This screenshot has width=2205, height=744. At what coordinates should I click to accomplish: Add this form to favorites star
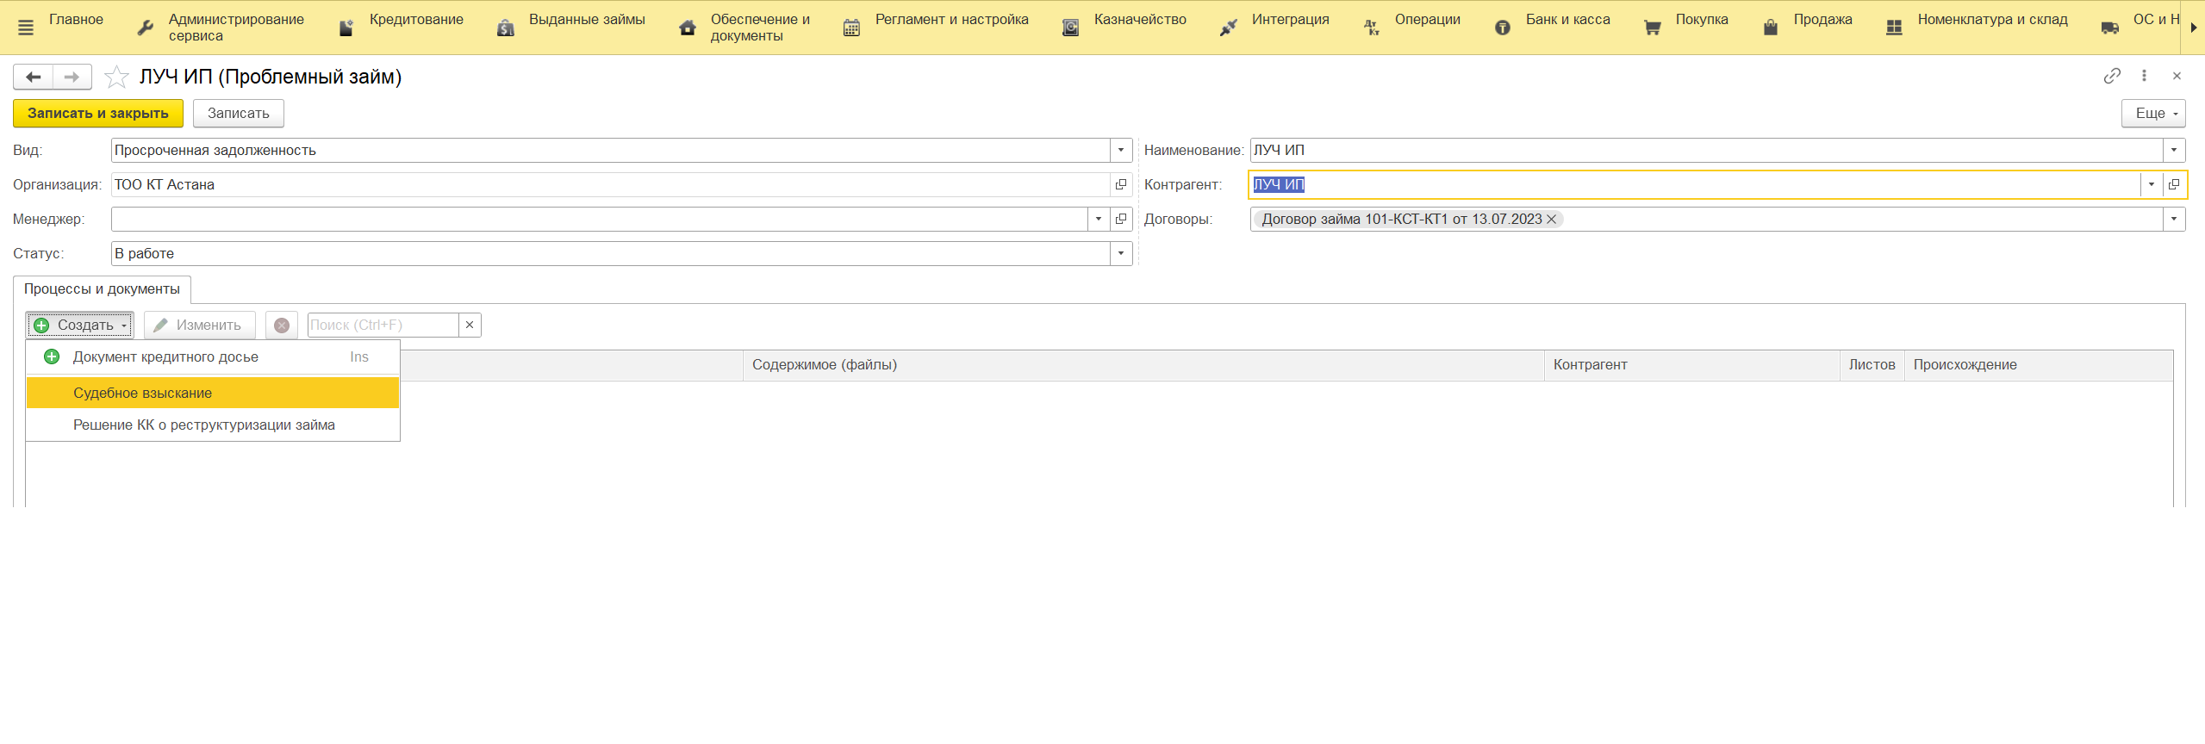(116, 77)
